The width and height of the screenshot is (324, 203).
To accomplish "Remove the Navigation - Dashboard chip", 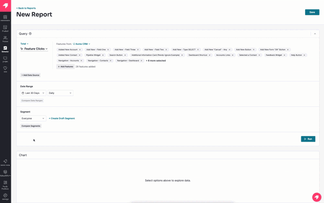I will click(x=141, y=60).
